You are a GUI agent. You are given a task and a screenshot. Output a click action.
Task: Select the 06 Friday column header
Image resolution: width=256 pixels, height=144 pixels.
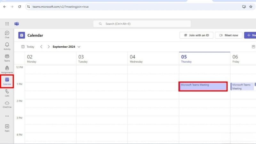pyautogui.click(x=243, y=59)
